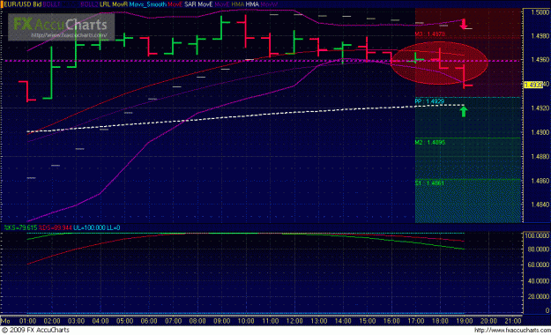Image resolution: width=551 pixels, height=335 pixels.
Task: Click the 1.4960 price axis value
Action: pyautogui.click(x=540, y=60)
